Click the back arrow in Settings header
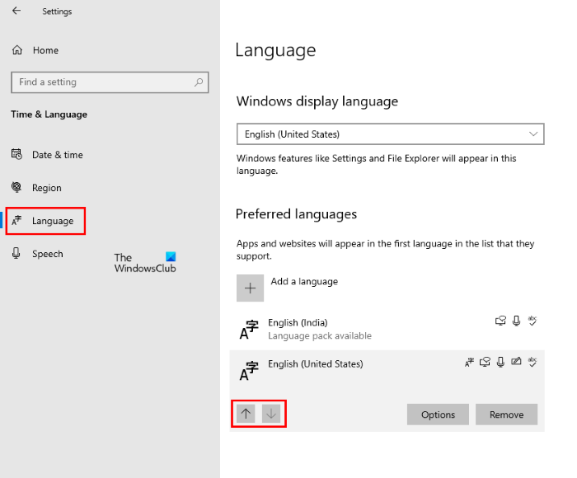This screenshot has width=577, height=478. 17,12
